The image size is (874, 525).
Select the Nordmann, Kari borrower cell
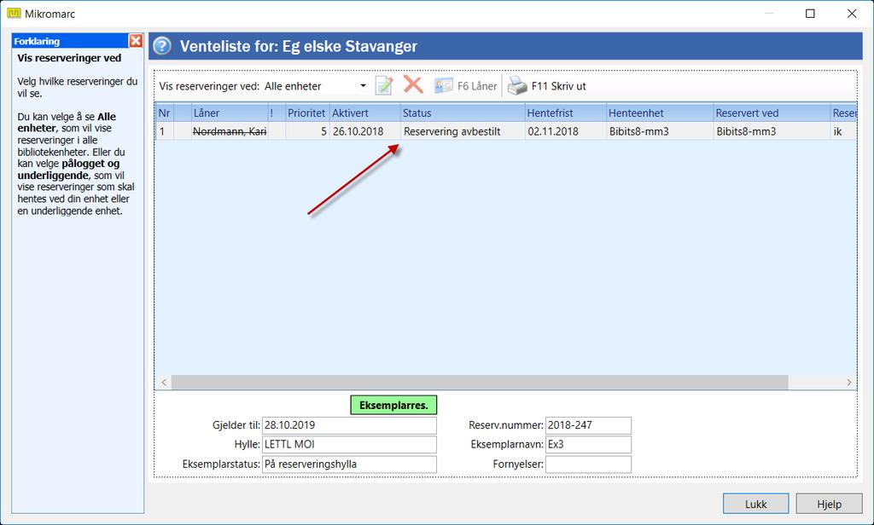point(230,131)
